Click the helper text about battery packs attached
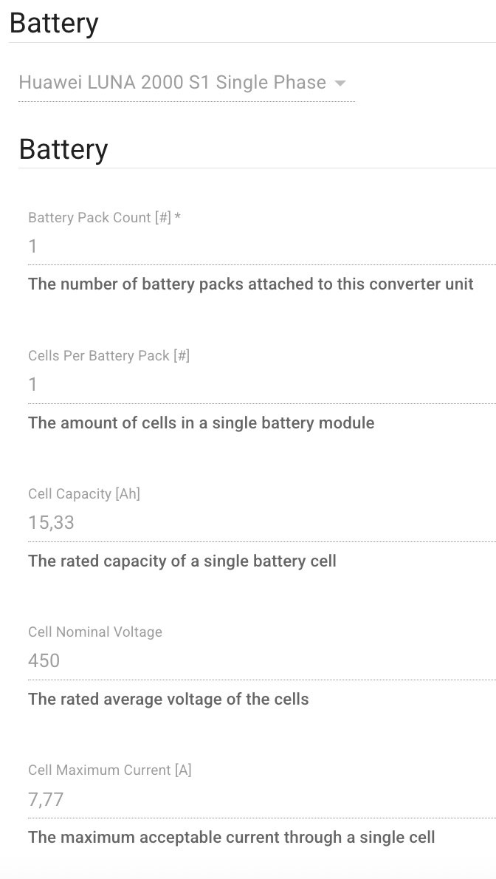The width and height of the screenshot is (496, 879). pyautogui.click(x=251, y=284)
